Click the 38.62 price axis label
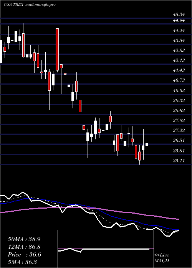The height and width of the screenshot is (268, 192). (x=179, y=111)
